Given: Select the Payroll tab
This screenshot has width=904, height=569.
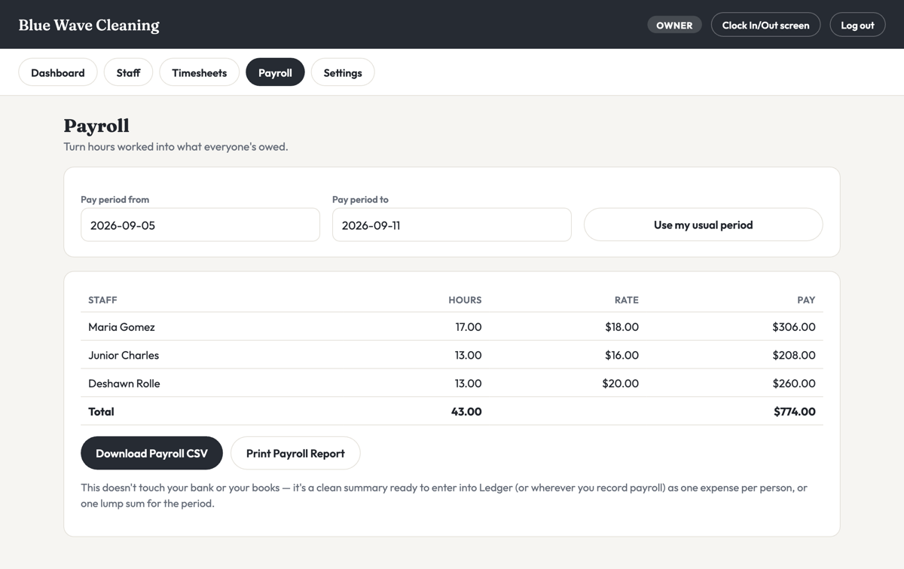Looking at the screenshot, I should pos(275,72).
